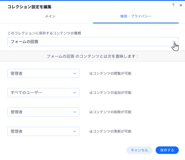
Task: Click the このコレクションに保存するコンテンツの種類 label
Action: 44,33
